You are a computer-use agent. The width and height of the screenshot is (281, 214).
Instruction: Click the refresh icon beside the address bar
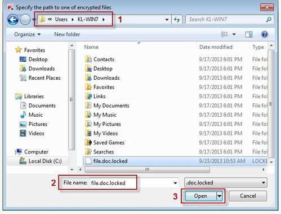click(177, 20)
